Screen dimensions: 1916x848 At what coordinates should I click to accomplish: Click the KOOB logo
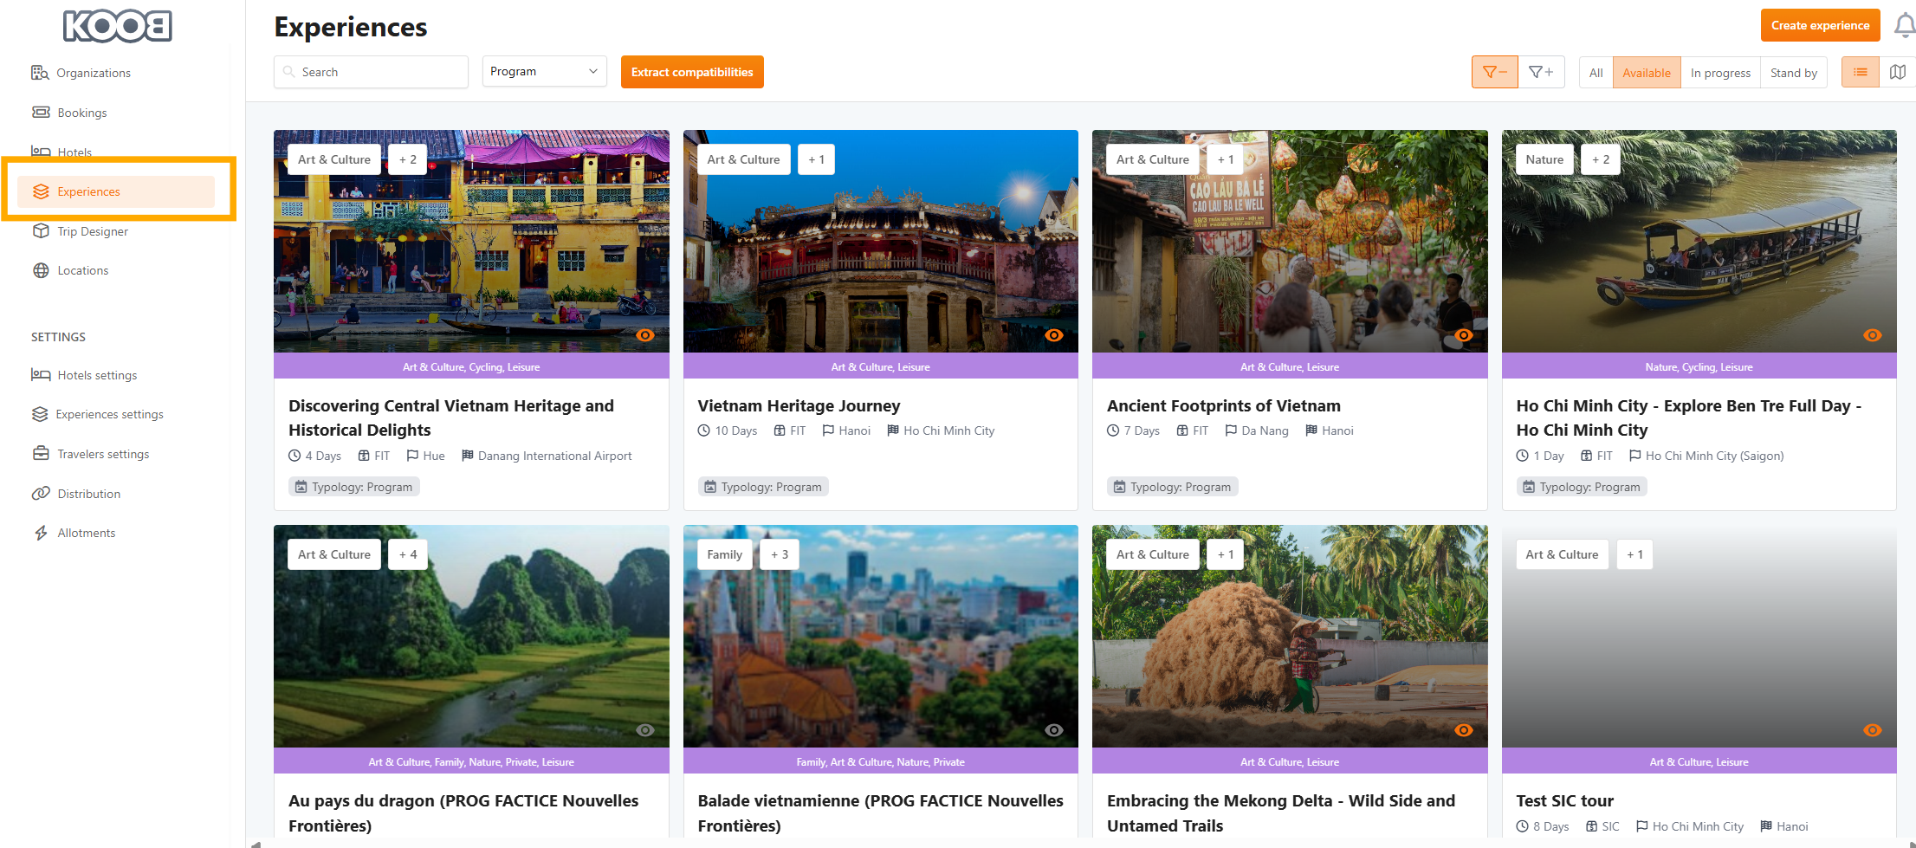[x=117, y=26]
